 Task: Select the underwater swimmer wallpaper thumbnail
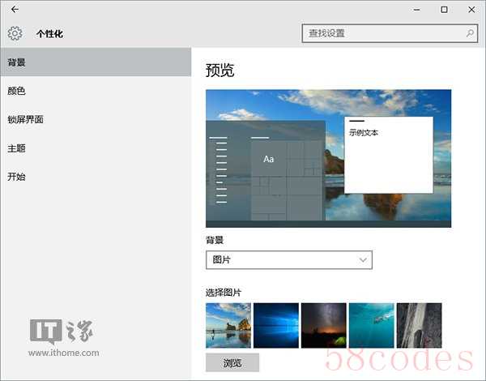point(371,325)
